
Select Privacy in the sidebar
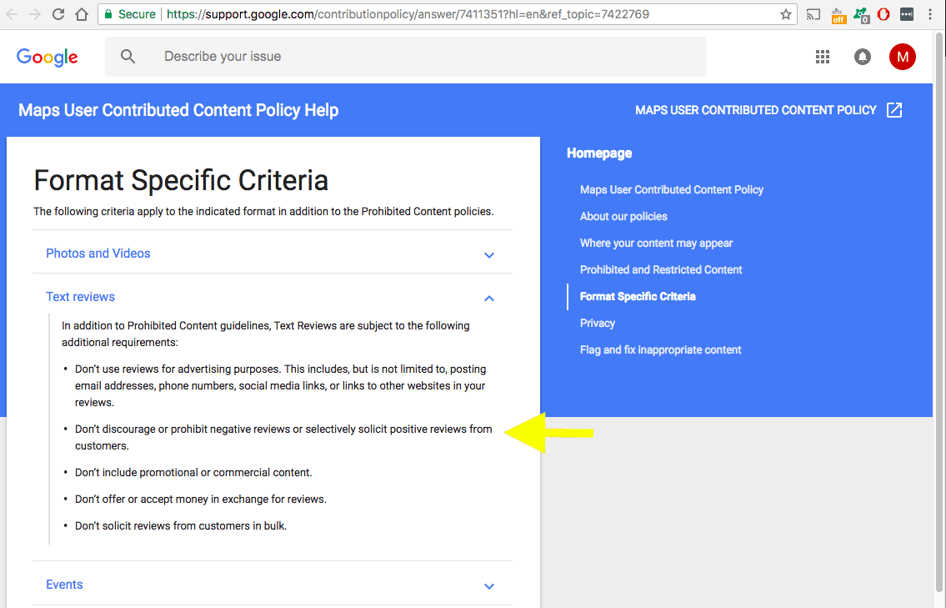598,323
